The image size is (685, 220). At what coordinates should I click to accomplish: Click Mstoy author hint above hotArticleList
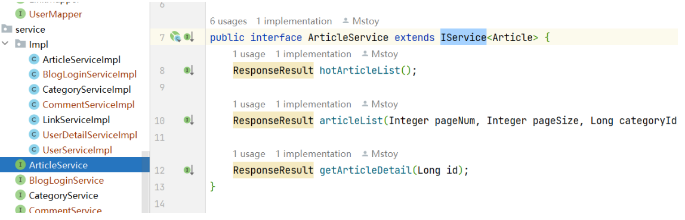380,54
